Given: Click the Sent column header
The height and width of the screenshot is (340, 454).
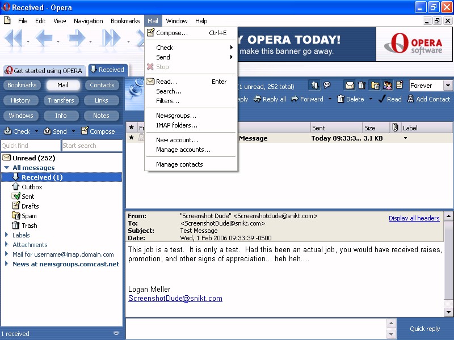Looking at the screenshot, I should coord(337,128).
